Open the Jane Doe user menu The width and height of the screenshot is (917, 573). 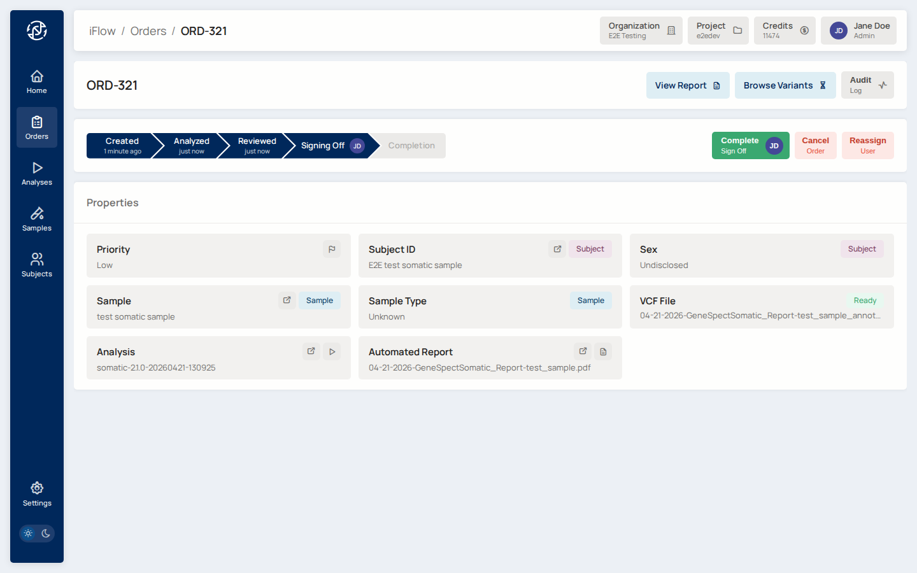point(858,31)
